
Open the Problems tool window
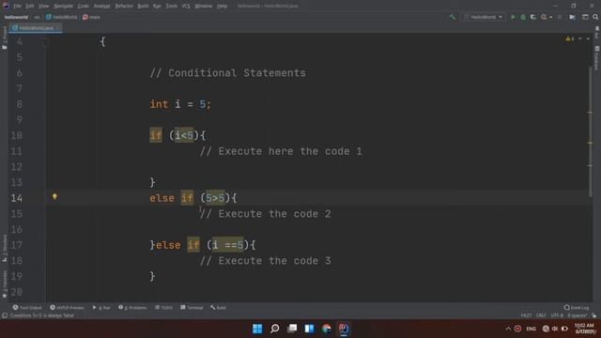(x=132, y=308)
